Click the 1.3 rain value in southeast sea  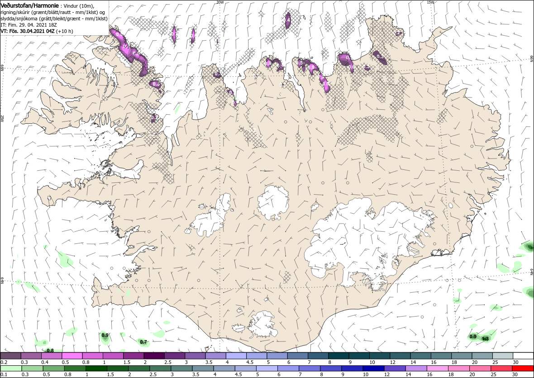pos(485,339)
